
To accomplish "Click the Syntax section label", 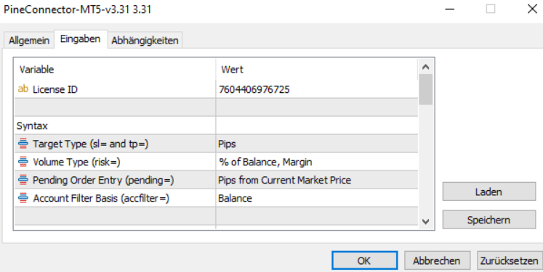I will (32, 125).
